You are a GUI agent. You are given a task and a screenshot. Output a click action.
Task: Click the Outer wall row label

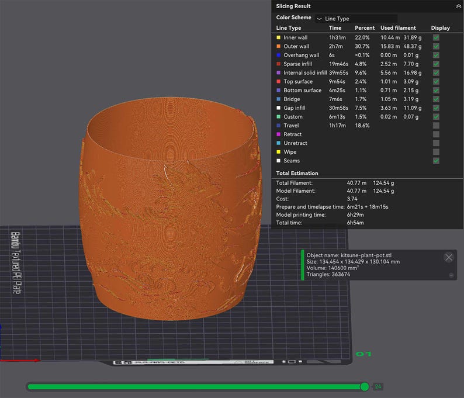(x=296, y=46)
